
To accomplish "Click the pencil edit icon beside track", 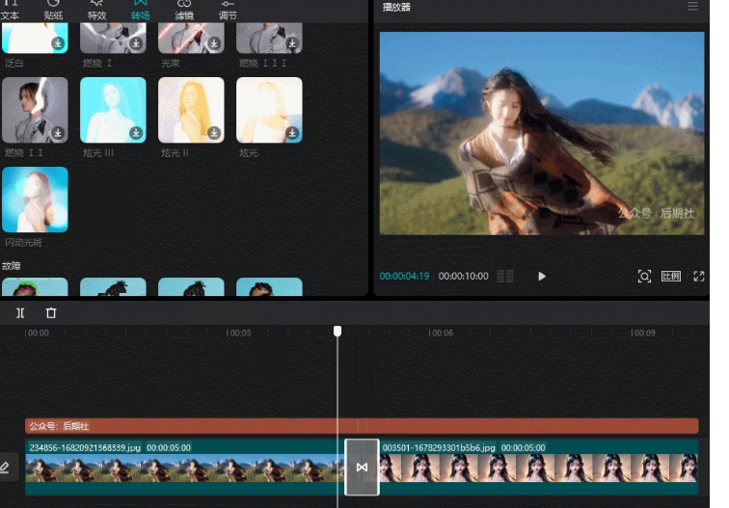I will [5, 468].
